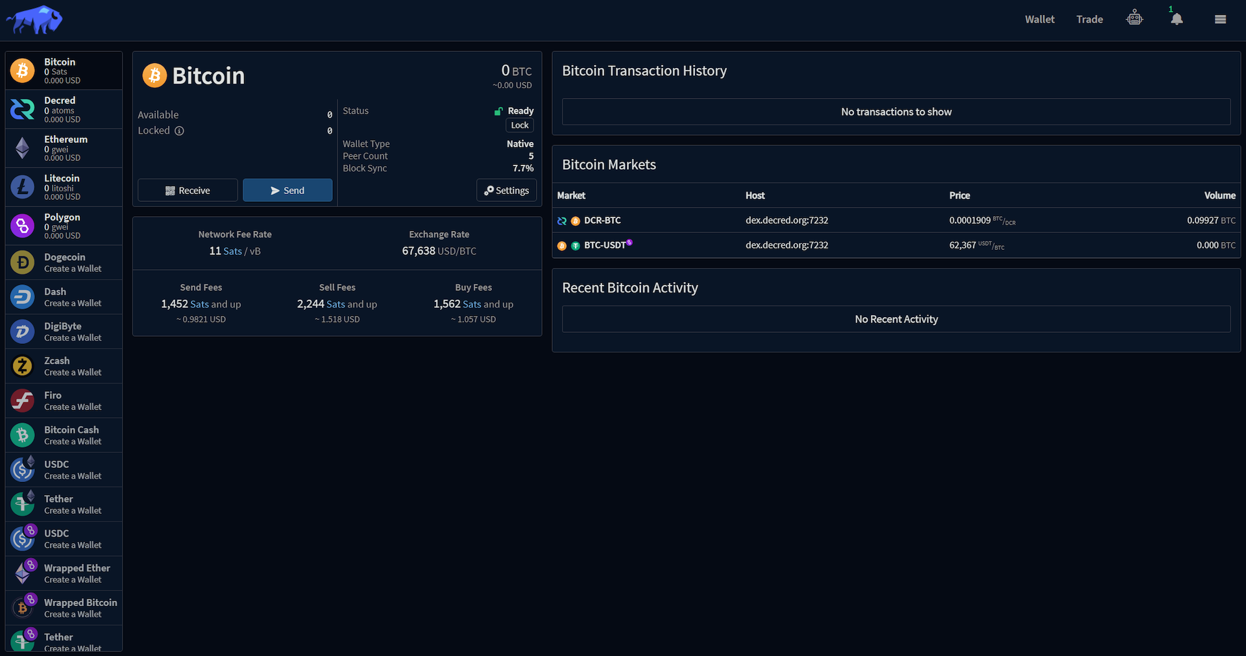The height and width of the screenshot is (656, 1246).
Task: Select Wrapped Bitcoin in the sidebar
Action: 64,607
